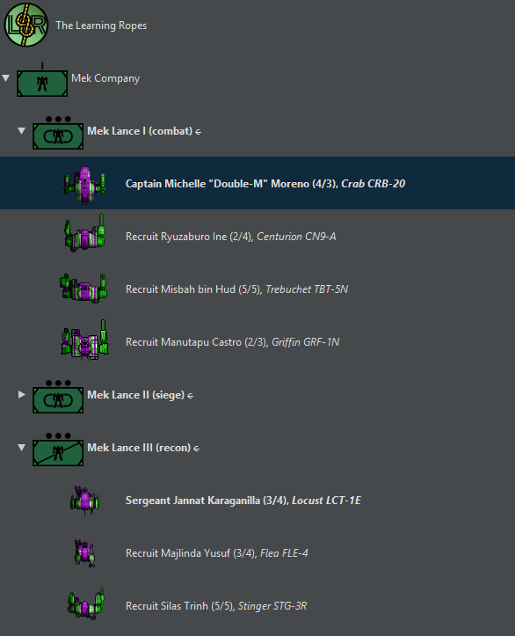Click the Mek Company formation icon
Screen dimensions: 515x636
coord(42,80)
